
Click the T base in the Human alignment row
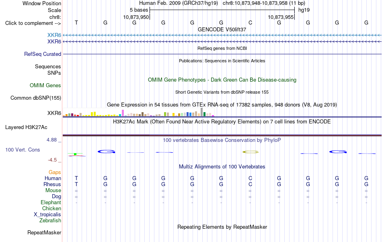click(x=76, y=178)
